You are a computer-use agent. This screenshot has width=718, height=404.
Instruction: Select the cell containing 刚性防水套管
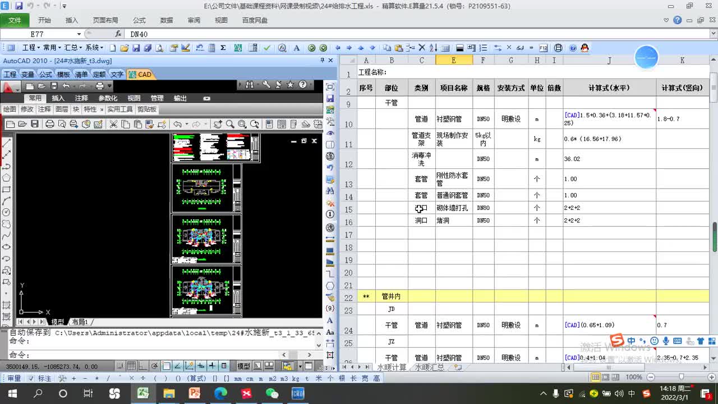pos(454,180)
